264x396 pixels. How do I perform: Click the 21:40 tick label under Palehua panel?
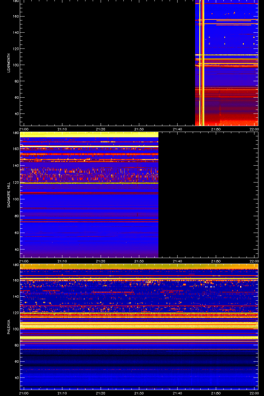click(x=178, y=393)
